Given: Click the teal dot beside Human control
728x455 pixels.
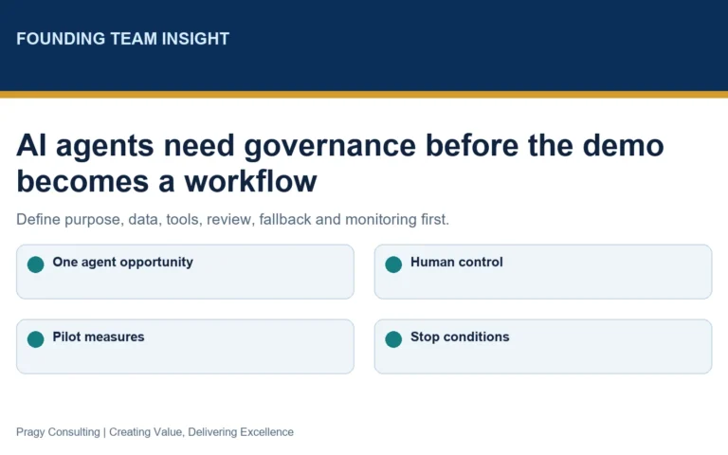Looking at the screenshot, I should click(x=393, y=264).
